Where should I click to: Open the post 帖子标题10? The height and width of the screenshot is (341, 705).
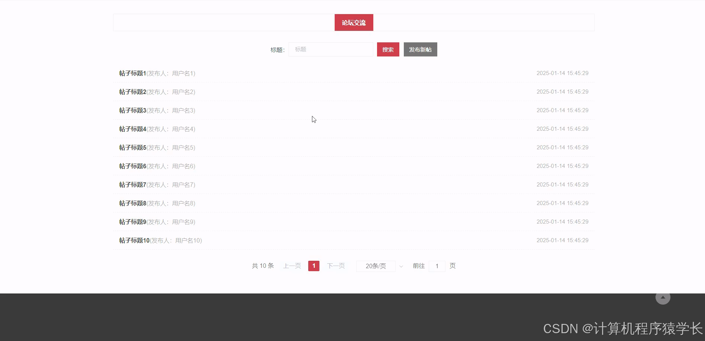(x=134, y=240)
